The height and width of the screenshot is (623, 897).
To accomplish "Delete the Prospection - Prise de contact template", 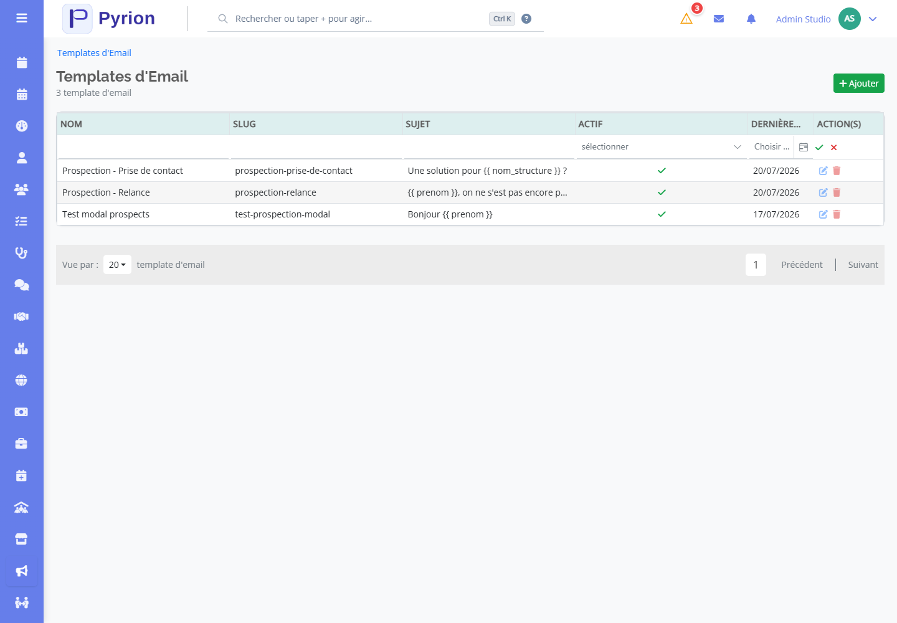I will click(x=837, y=171).
